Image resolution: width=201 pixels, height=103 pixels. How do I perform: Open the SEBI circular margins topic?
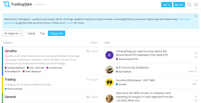click(145, 97)
